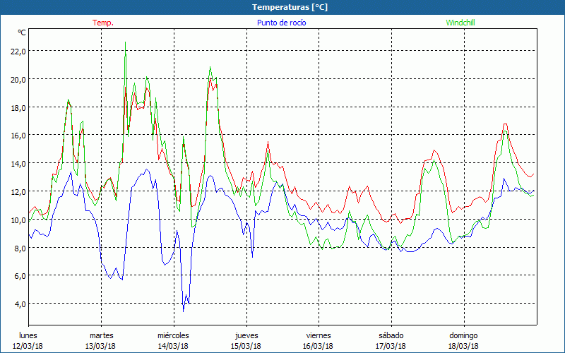Click the viernes day label

319,335
